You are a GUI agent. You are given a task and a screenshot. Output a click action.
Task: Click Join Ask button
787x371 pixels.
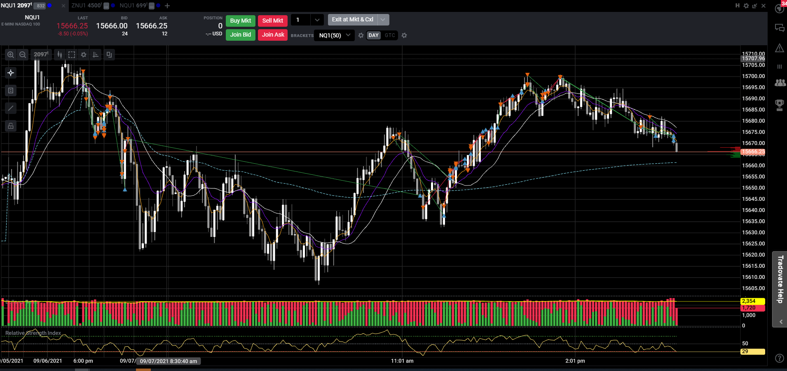click(273, 35)
